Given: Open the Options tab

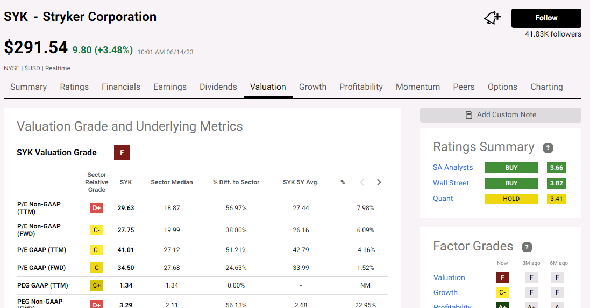Looking at the screenshot, I should (502, 87).
